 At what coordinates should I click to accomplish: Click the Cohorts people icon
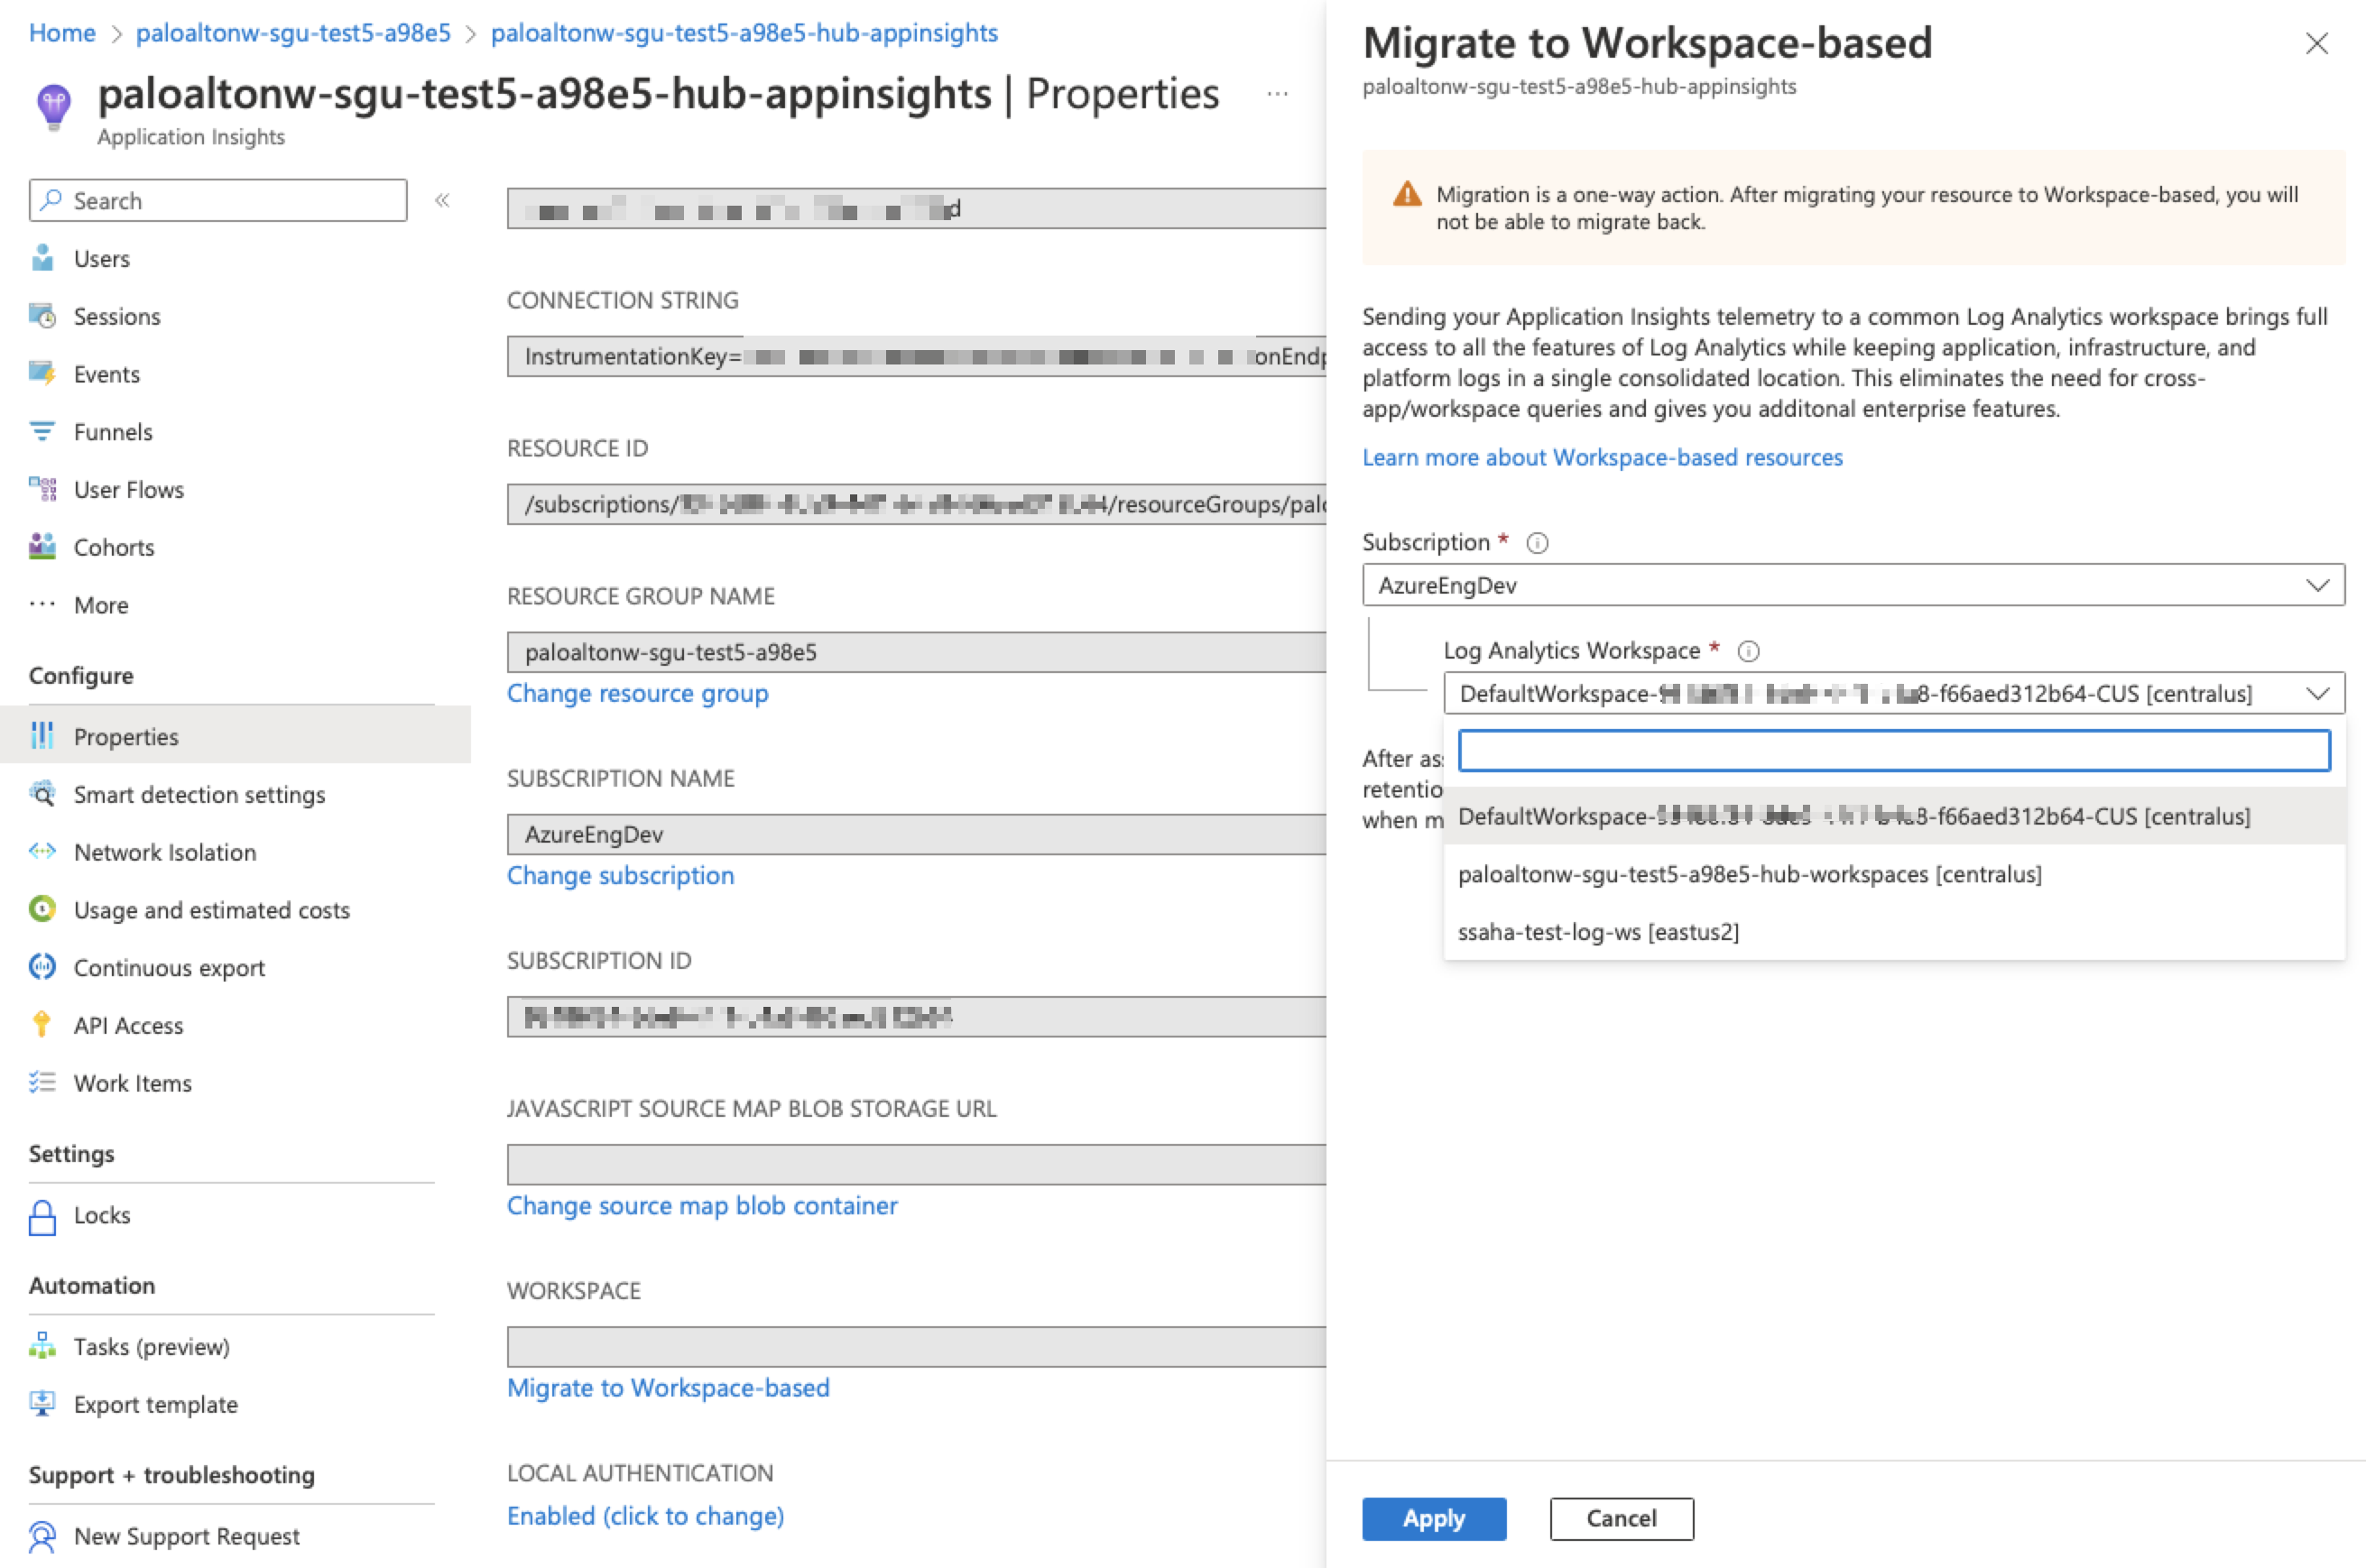42,547
